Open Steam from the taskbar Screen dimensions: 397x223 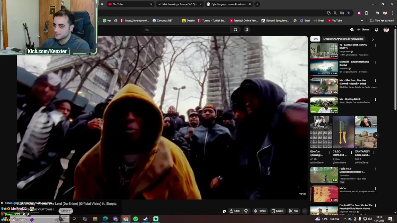[145, 219]
